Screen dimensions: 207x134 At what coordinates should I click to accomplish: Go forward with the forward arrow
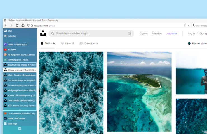pyautogui.click(x=11, y=25)
